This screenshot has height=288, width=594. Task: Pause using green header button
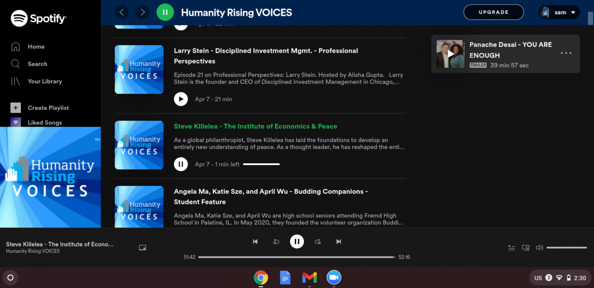coord(165,12)
